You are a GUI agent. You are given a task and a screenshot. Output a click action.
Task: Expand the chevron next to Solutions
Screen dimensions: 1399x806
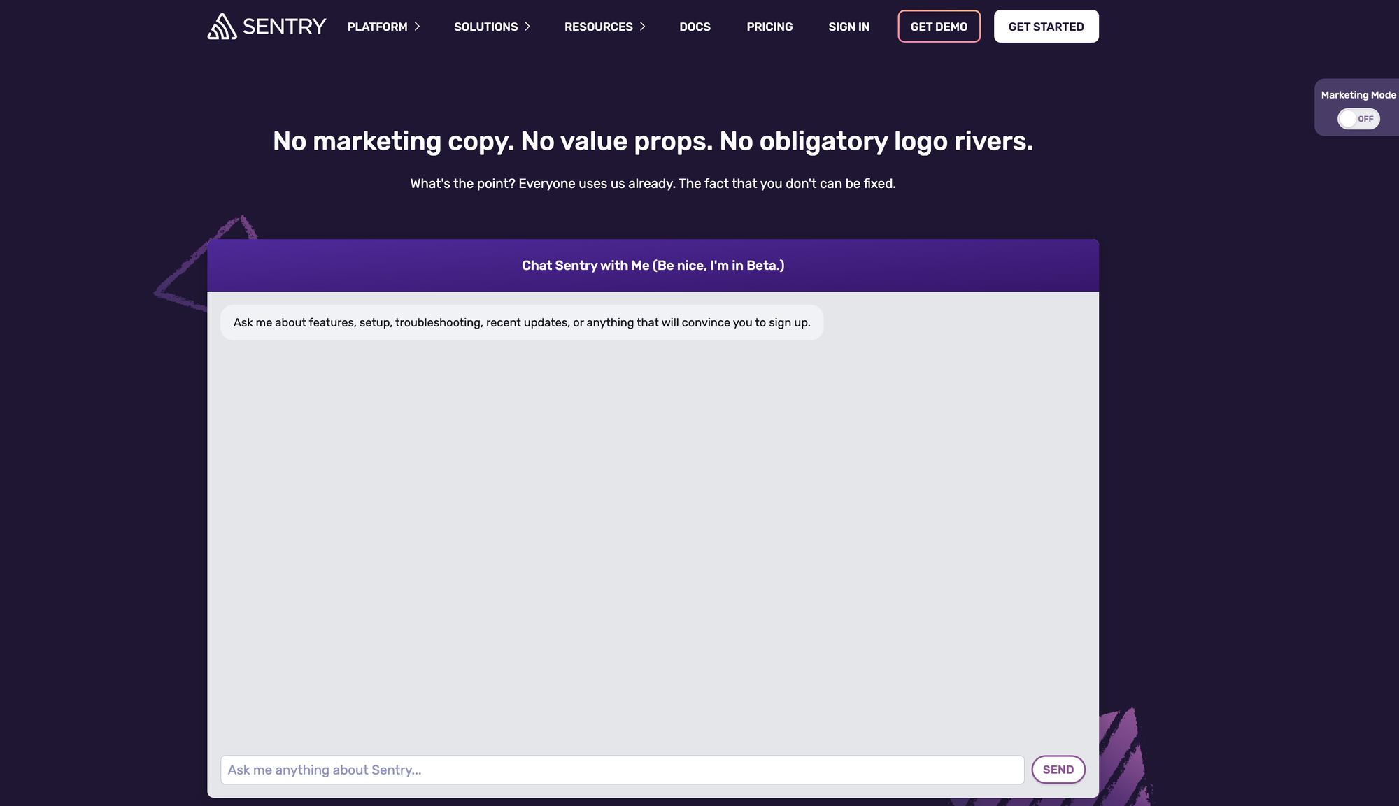[x=527, y=27]
